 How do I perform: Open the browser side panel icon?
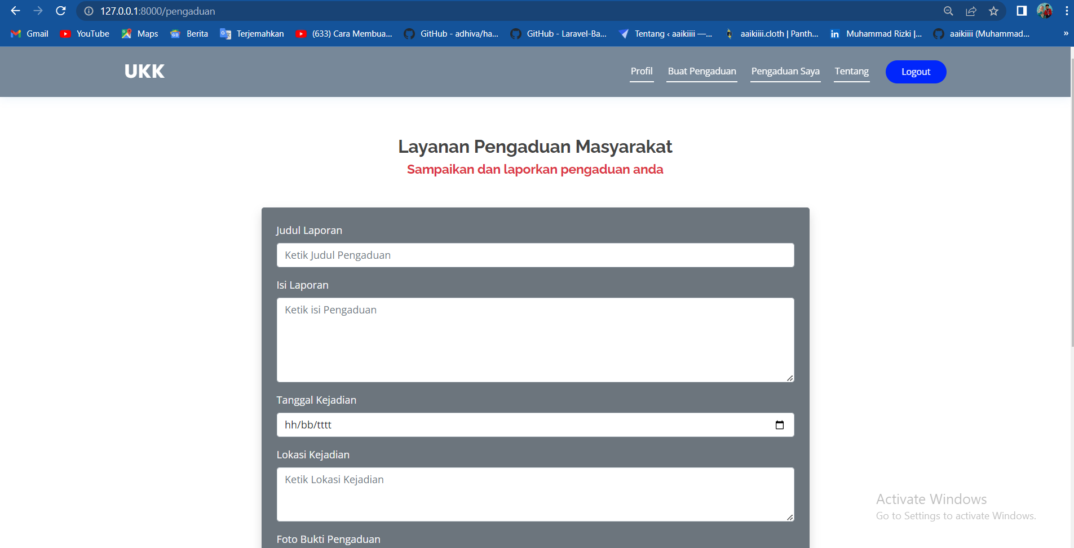(1022, 11)
